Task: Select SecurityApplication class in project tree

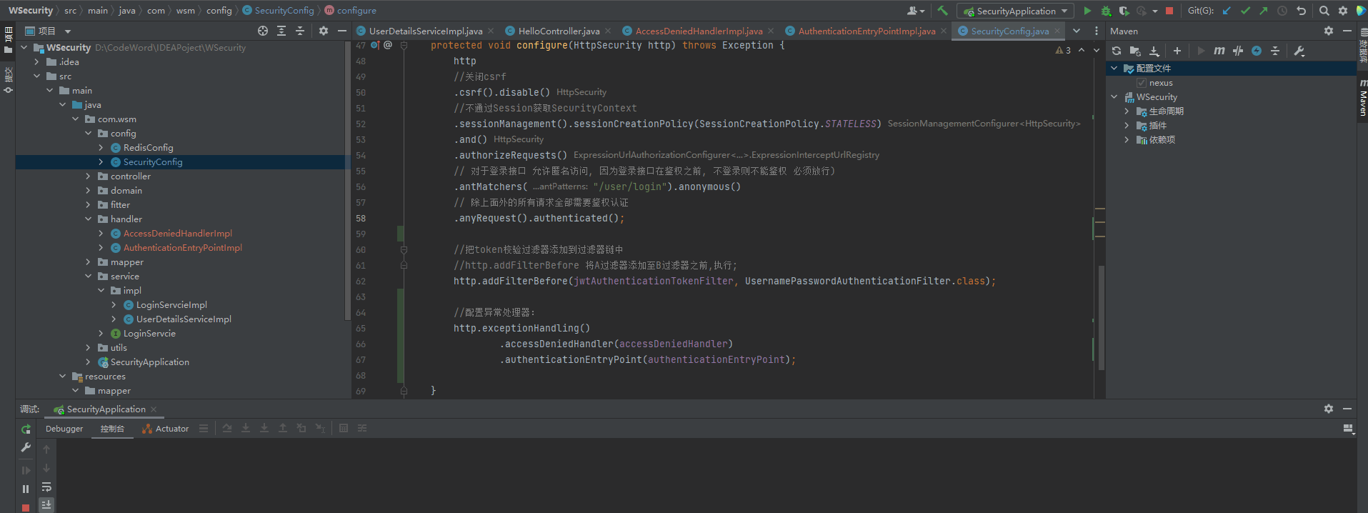Action: [149, 362]
